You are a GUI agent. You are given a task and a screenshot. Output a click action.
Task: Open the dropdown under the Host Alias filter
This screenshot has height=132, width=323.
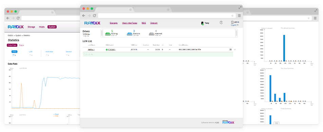coord(47,55)
